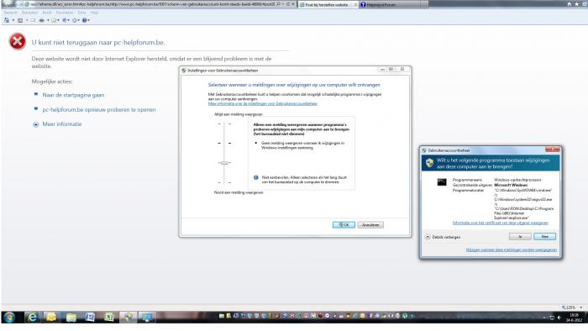The height and width of the screenshot is (331, 588).
Task: Click the shield icon in the UAC prompt header
Action: pos(430,163)
